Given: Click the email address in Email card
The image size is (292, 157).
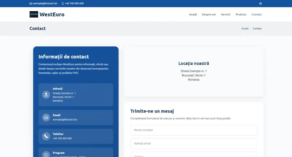Looking at the screenshot, I should pos(65,119).
